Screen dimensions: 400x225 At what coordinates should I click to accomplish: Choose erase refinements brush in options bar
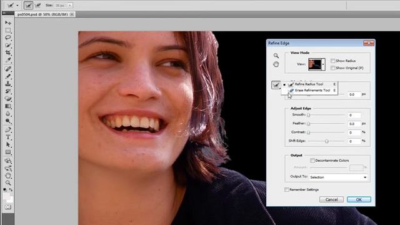point(37,5)
